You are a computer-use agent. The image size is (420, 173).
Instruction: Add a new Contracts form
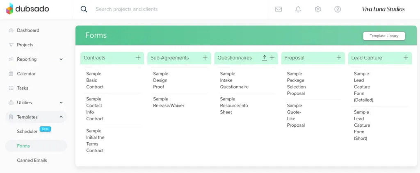[138, 58]
